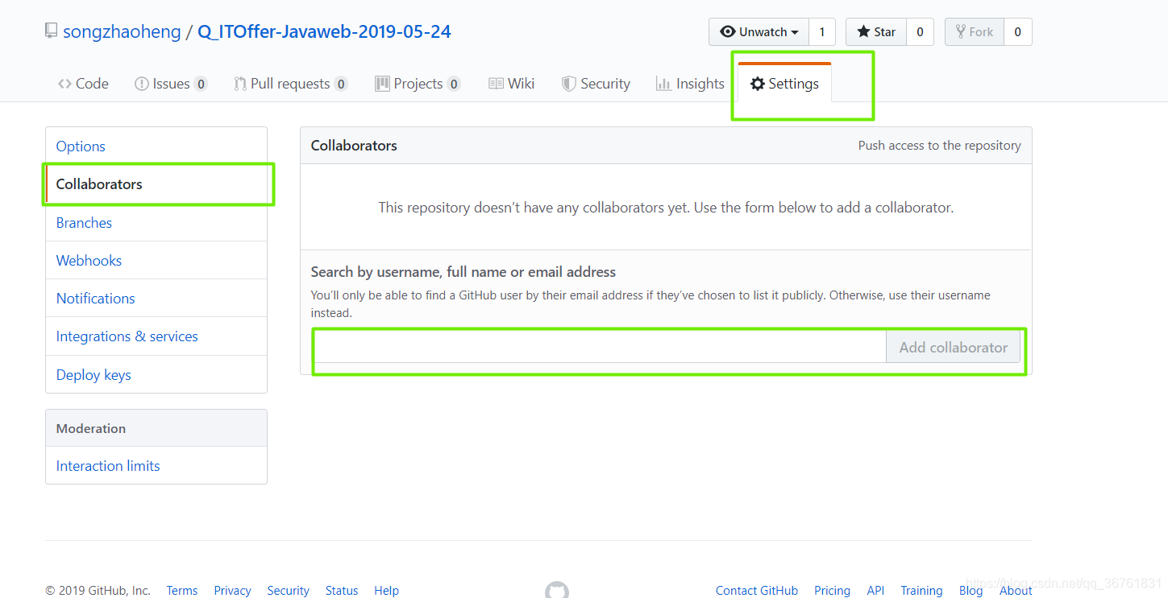The height and width of the screenshot is (598, 1168).
Task: Open the Pull requests tab
Action: coord(290,84)
